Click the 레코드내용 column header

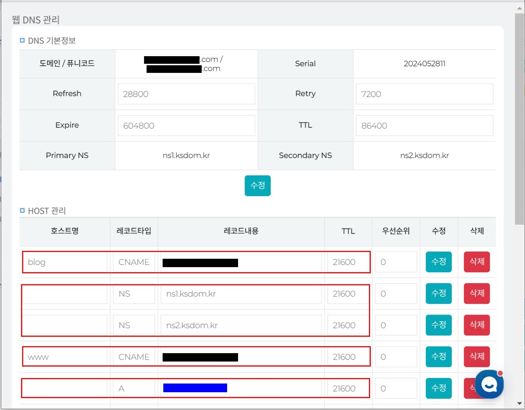click(x=241, y=231)
